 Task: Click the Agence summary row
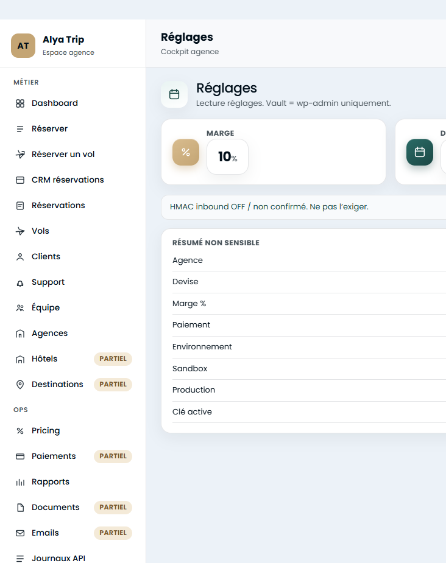(309, 261)
